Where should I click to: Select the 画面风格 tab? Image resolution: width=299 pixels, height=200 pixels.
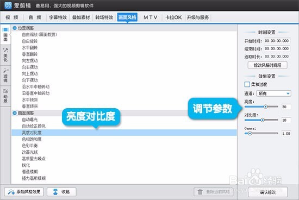[x=127, y=17]
